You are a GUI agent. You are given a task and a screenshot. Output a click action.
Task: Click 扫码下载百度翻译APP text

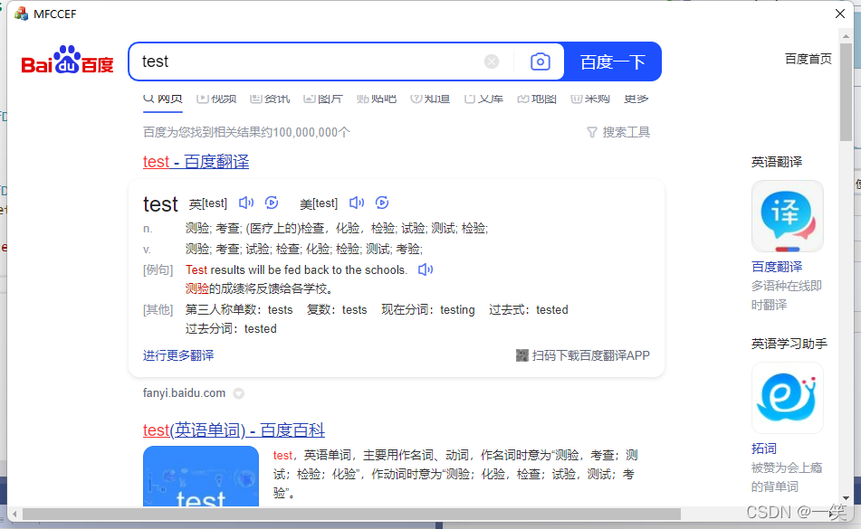(x=591, y=355)
